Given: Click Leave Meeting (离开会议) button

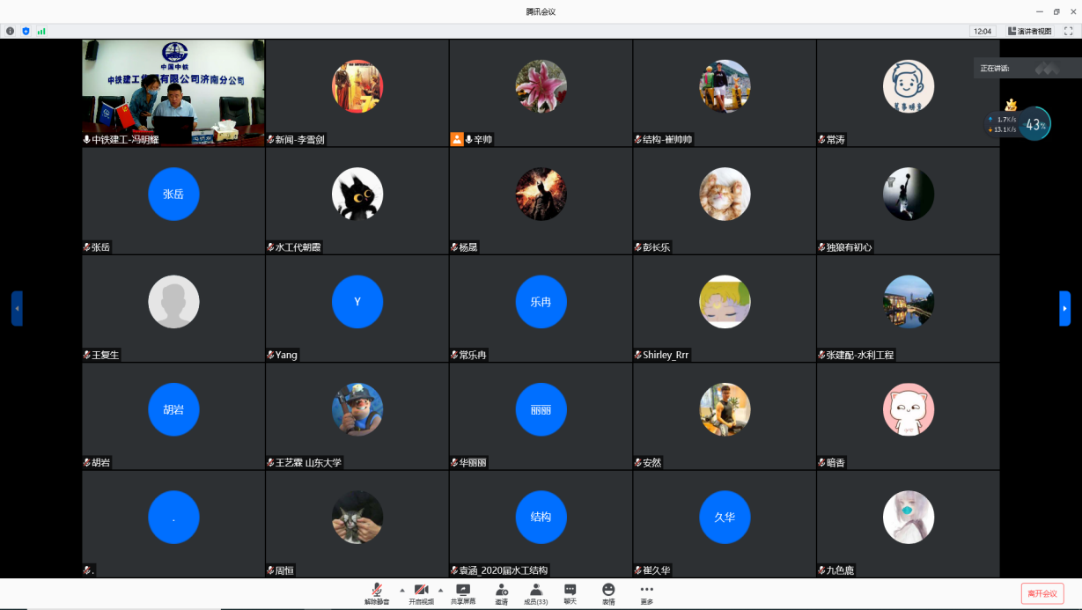Looking at the screenshot, I should click(x=1042, y=593).
